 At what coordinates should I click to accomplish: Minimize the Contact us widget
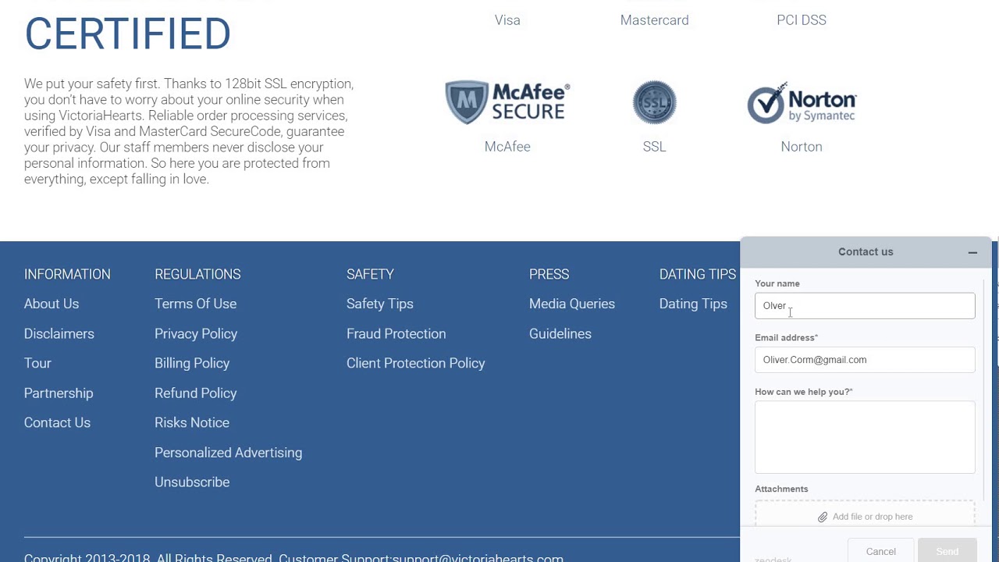click(x=972, y=252)
